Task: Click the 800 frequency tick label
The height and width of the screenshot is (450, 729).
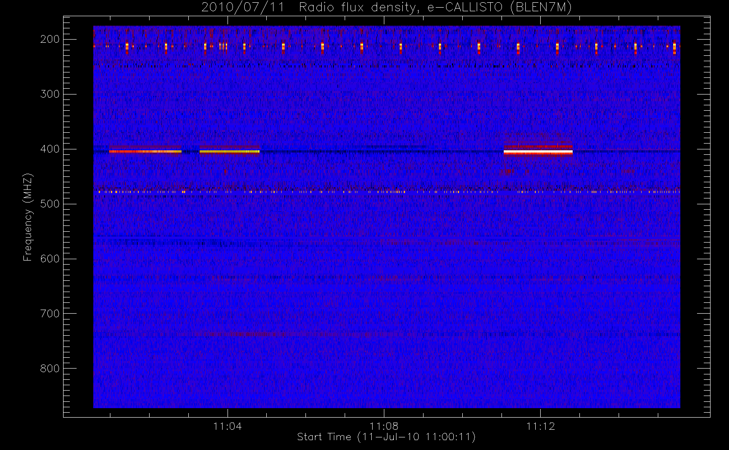Action: click(50, 369)
